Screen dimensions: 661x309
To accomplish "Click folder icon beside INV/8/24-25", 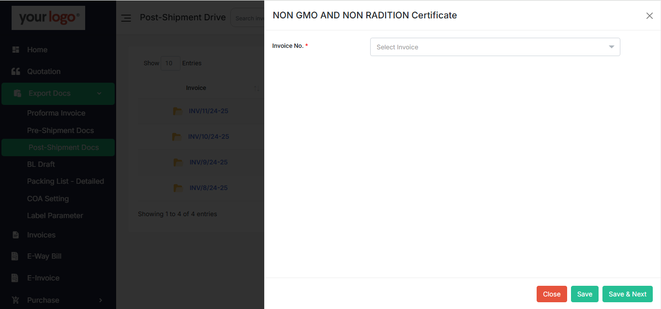I will pyautogui.click(x=178, y=188).
